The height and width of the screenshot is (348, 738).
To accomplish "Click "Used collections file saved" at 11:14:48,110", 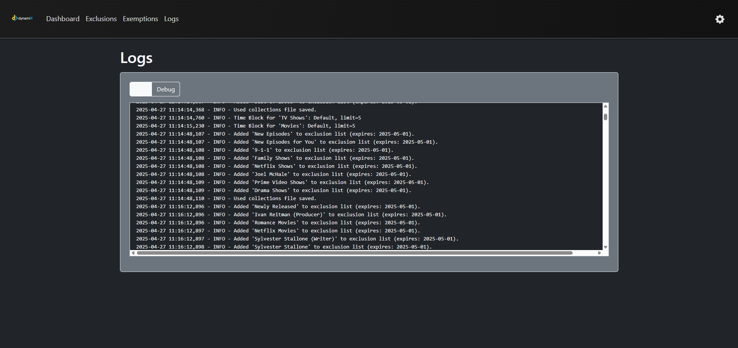I will coord(226,199).
